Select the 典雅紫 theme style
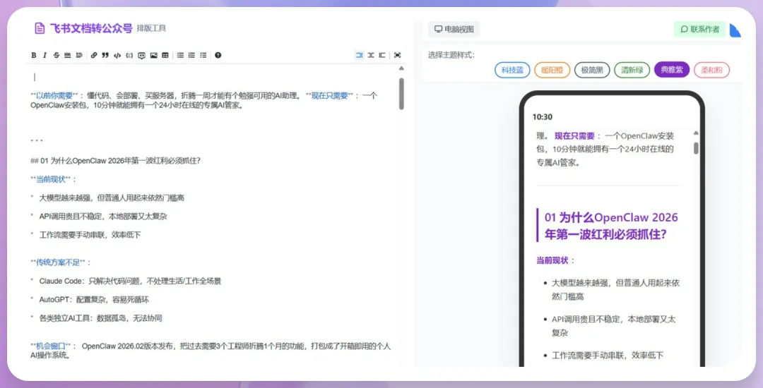The width and height of the screenshot is (763, 388). tap(672, 70)
